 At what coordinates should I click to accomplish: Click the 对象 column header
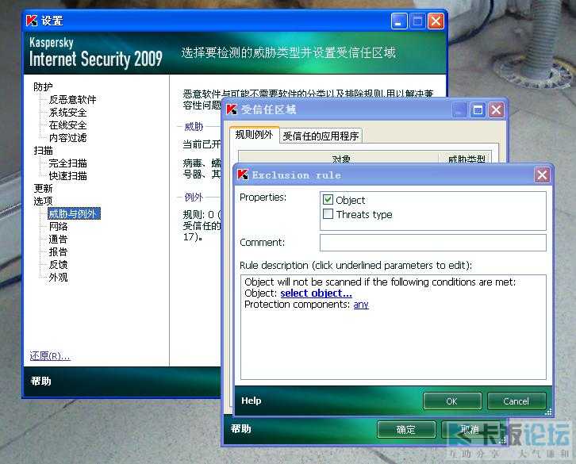click(338, 157)
